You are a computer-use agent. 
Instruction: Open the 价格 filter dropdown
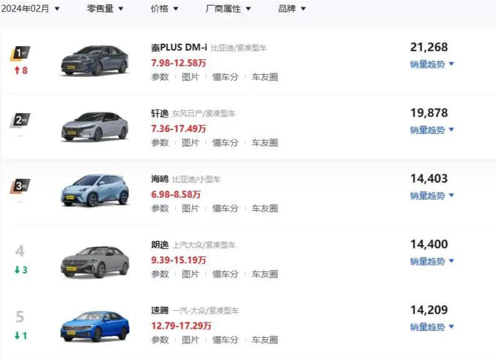[164, 9]
